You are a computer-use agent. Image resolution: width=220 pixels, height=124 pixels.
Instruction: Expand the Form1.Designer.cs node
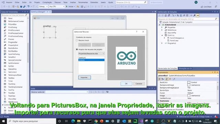coord(164,38)
